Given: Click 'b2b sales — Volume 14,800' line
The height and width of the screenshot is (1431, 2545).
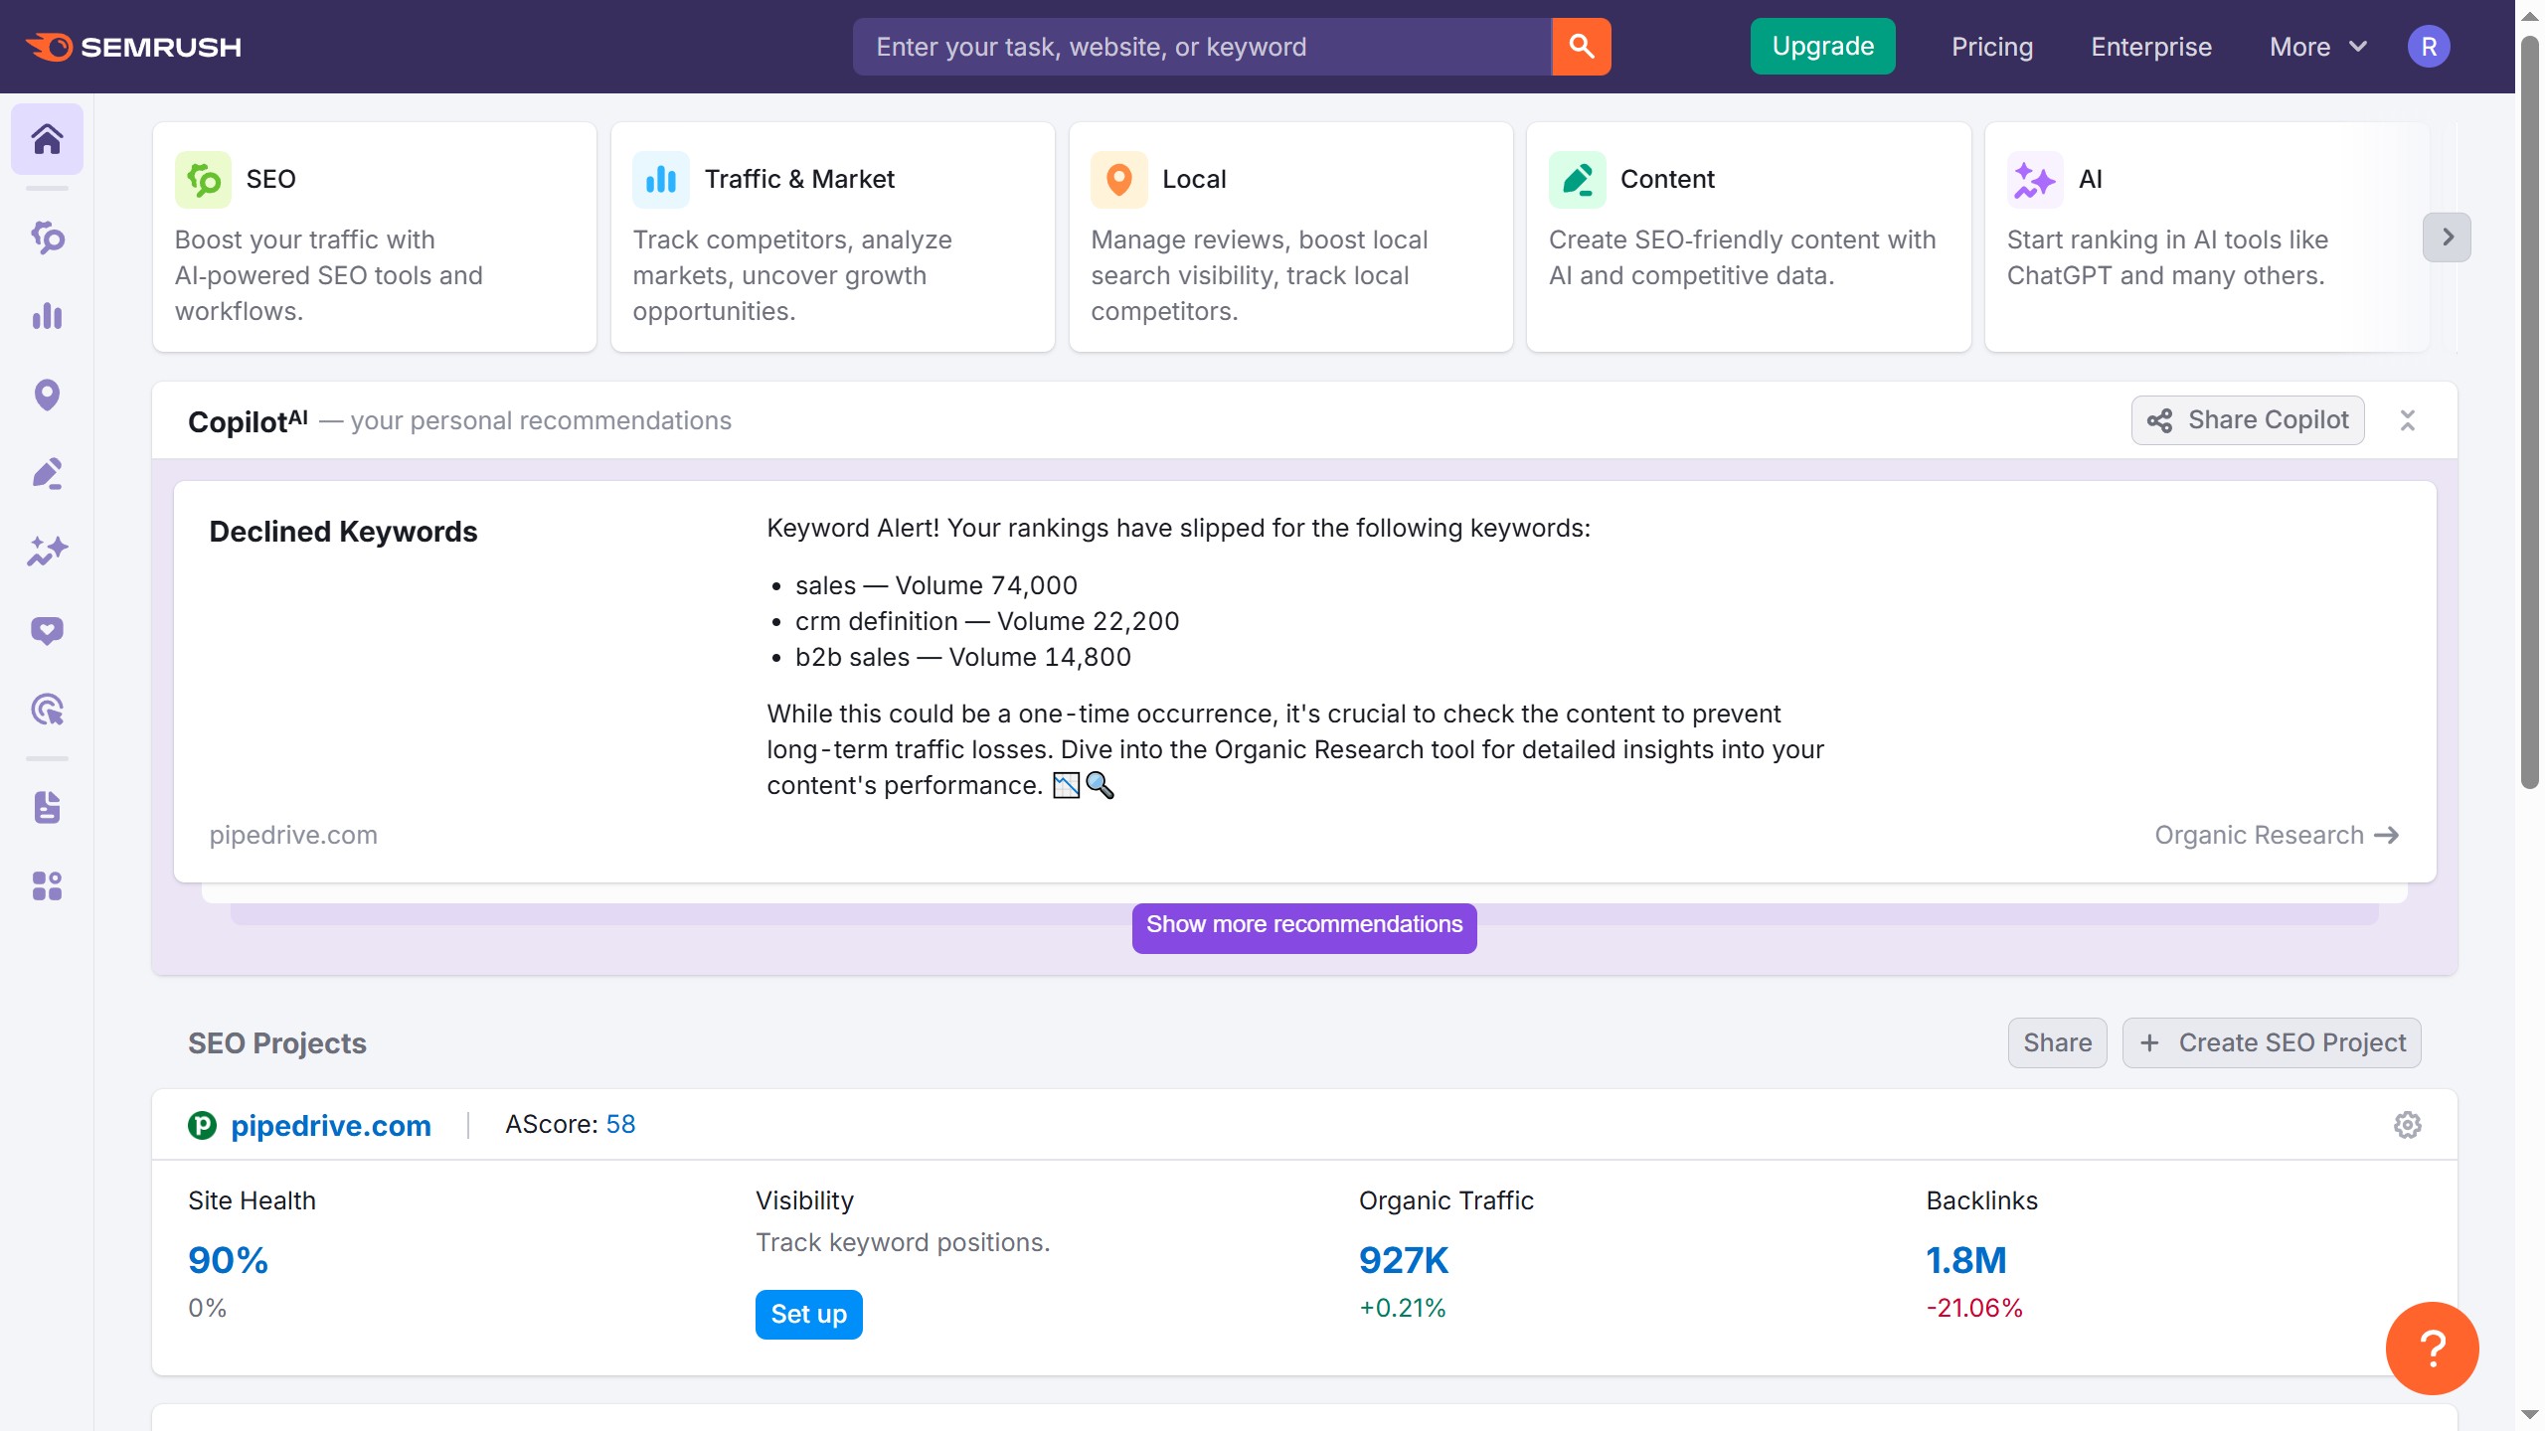Looking at the screenshot, I should pyautogui.click(x=962, y=658).
